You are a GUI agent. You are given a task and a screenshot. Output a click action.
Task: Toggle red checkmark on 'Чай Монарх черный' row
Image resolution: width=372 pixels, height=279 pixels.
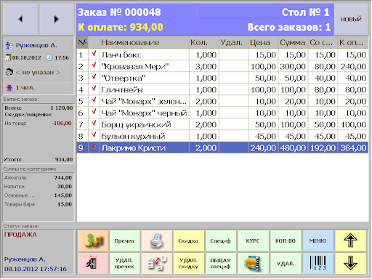[x=94, y=113]
